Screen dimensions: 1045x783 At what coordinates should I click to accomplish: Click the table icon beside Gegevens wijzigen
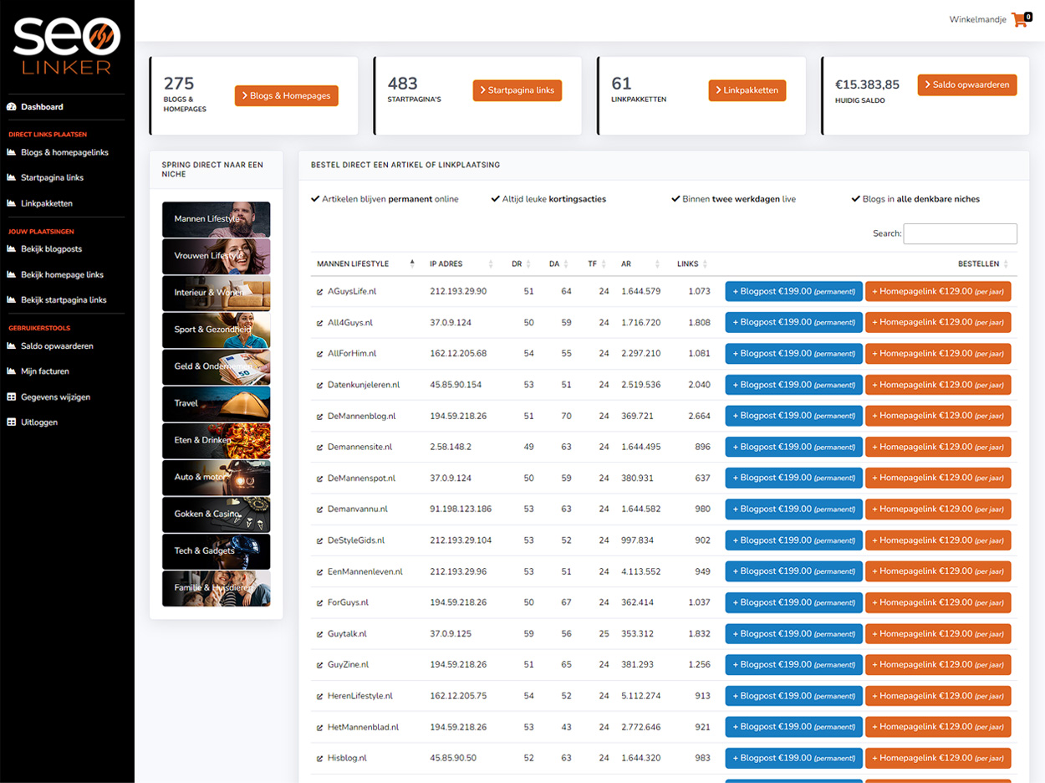point(12,397)
